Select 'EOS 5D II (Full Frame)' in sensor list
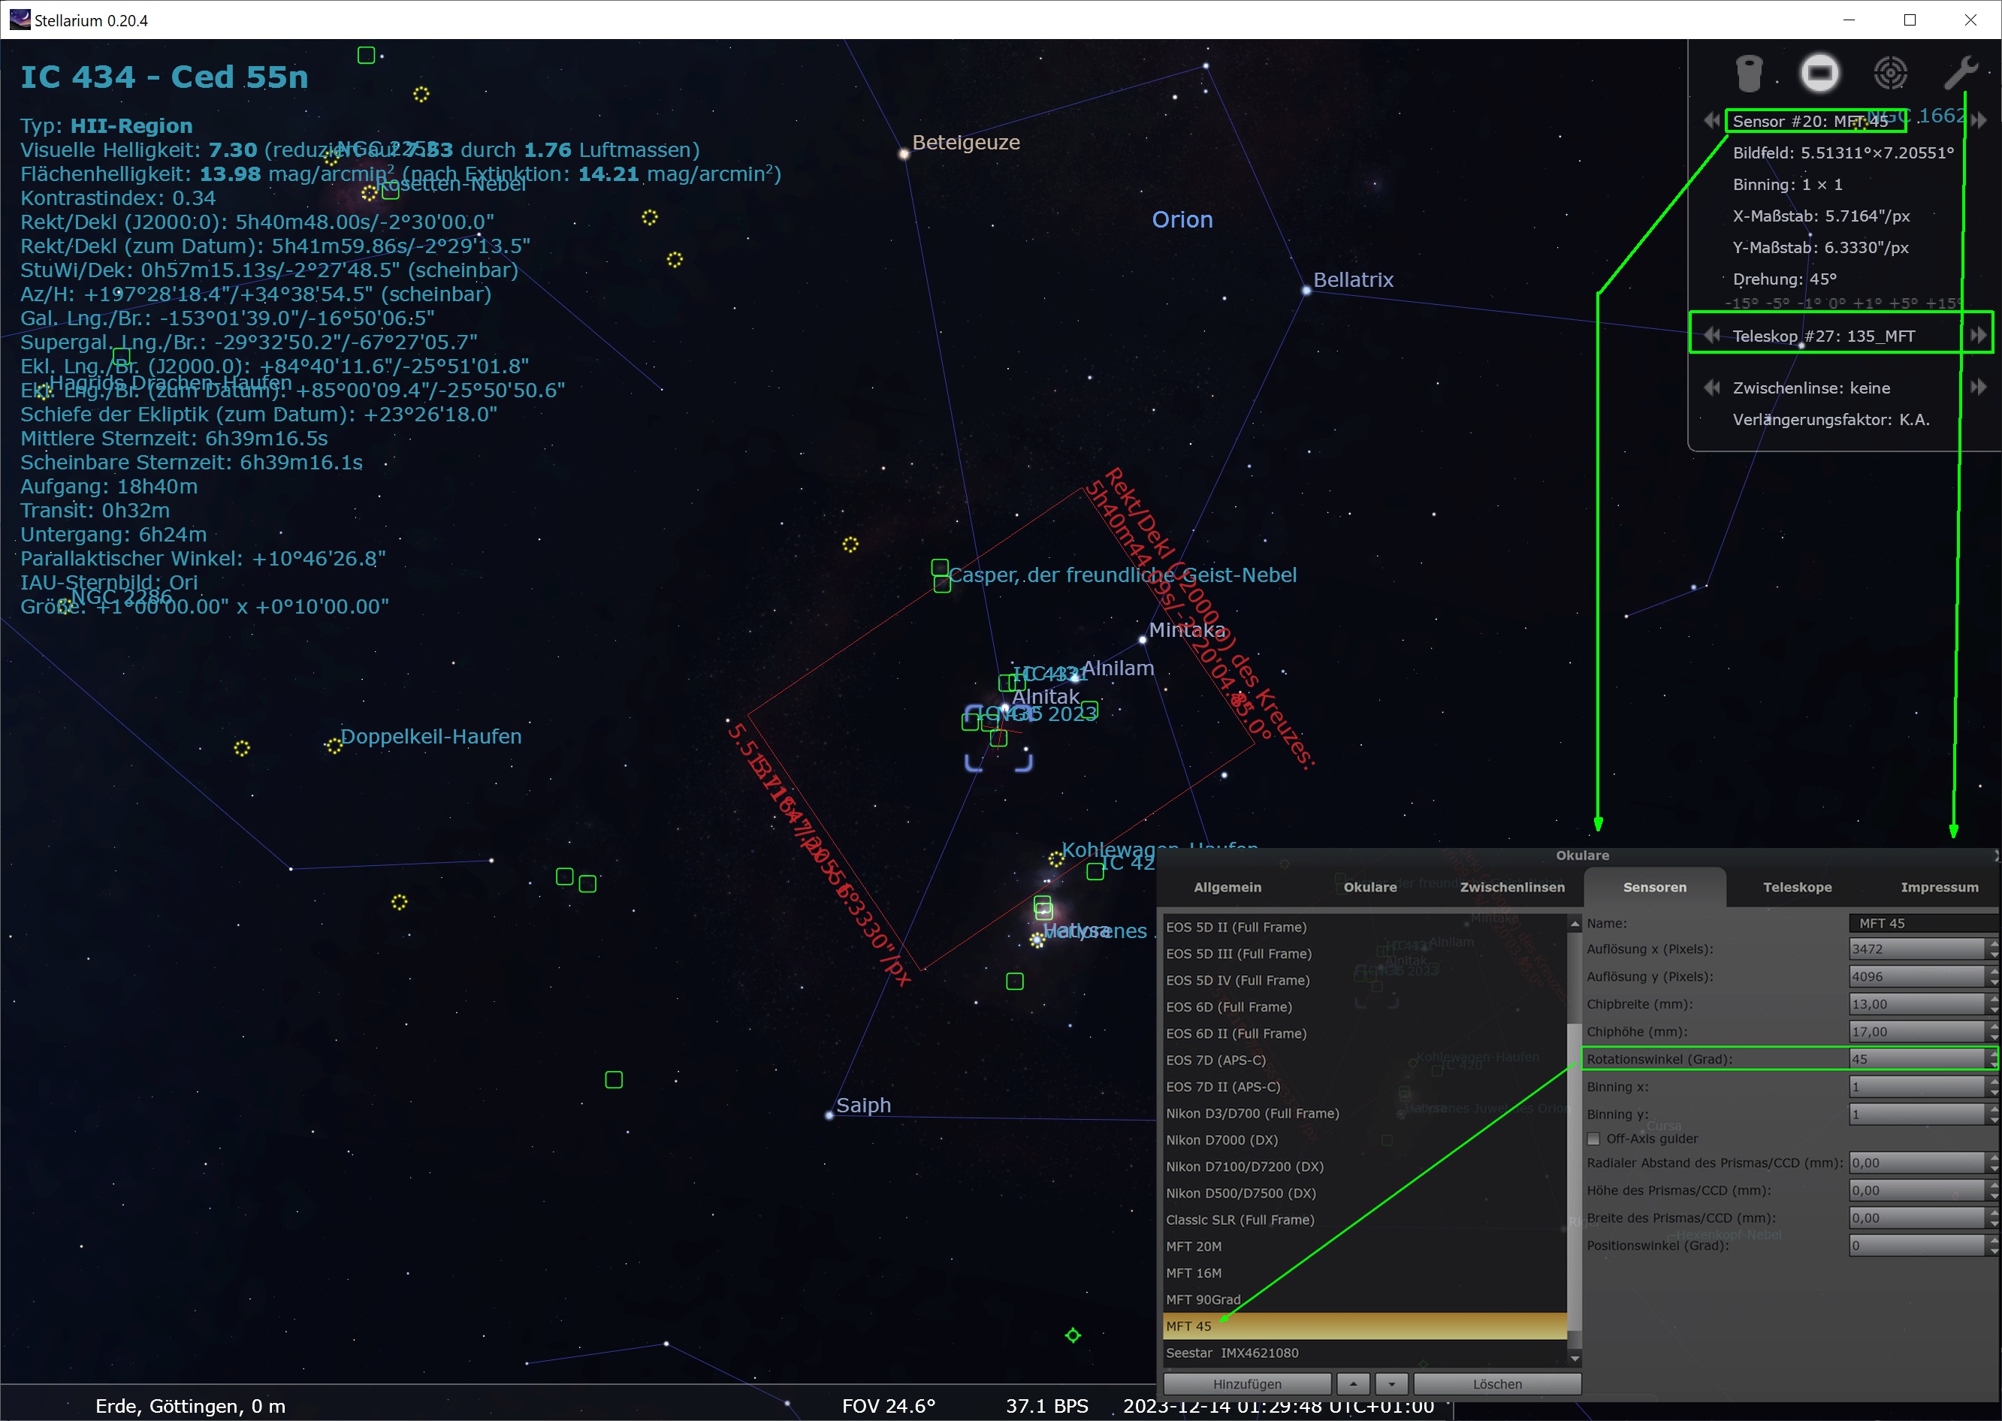The height and width of the screenshot is (1421, 2002). (1364, 927)
